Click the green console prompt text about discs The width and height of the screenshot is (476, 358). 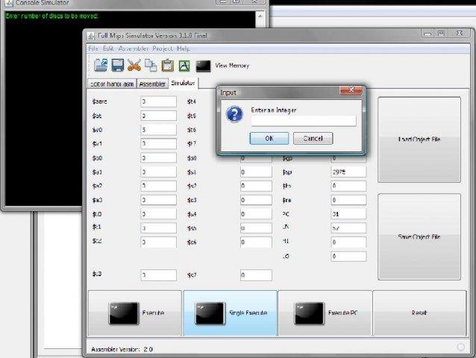click(51, 16)
